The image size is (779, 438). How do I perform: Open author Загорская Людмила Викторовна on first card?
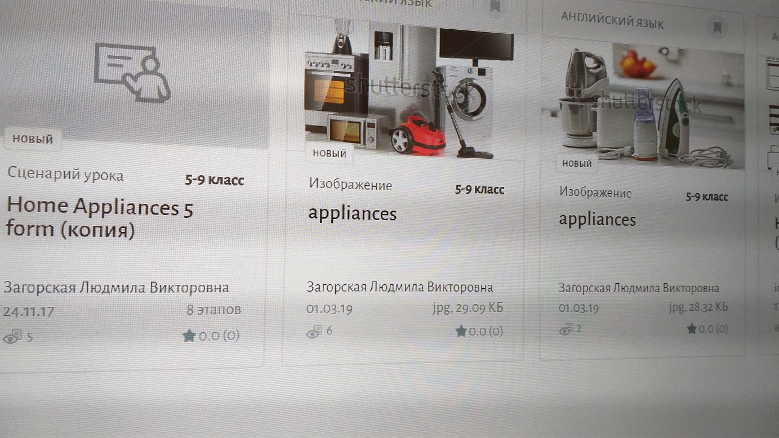116,288
